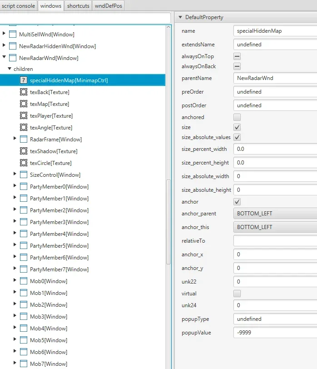Screen dimensions: 317x369
Task: Click the specialHiddenMap question mark icon
Action: click(23, 80)
